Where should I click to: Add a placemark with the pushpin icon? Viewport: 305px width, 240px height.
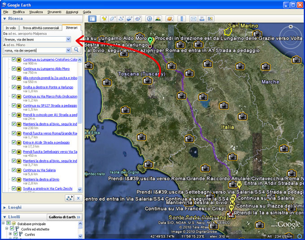[x=104, y=19]
